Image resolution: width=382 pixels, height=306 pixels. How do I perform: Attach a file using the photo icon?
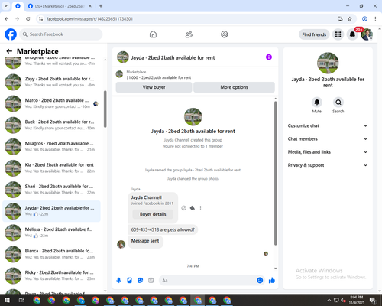(x=129, y=281)
